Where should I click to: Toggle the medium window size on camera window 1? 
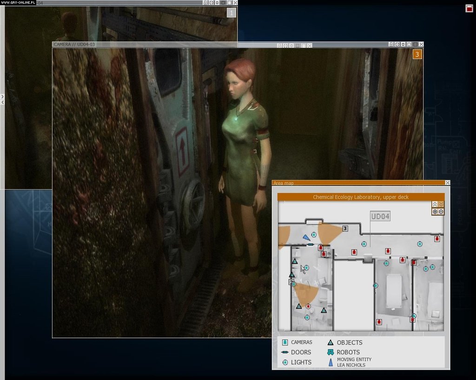pyautogui.click(x=223, y=3)
